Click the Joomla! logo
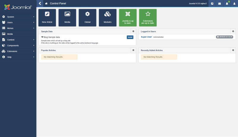This screenshot has width=238, height=137. tap(18, 7)
